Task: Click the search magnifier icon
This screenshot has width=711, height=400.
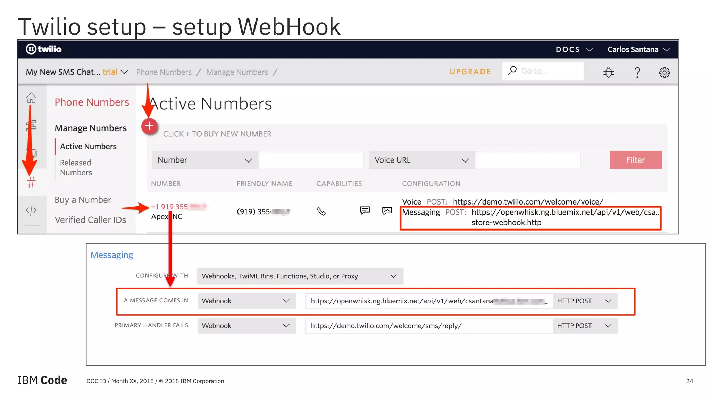Action: click(x=512, y=70)
